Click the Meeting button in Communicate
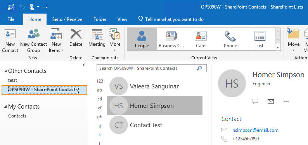The image size is (308, 145). (x=97, y=38)
